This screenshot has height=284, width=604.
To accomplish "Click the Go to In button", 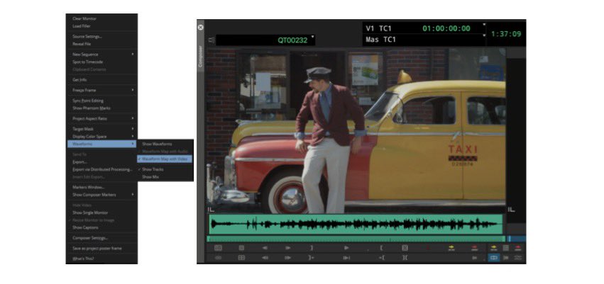I will click(x=381, y=258).
